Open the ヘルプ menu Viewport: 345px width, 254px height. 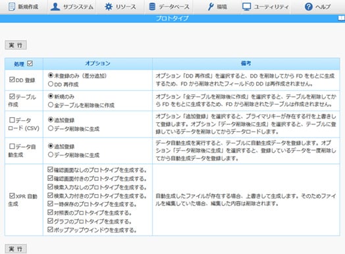tap(317, 7)
